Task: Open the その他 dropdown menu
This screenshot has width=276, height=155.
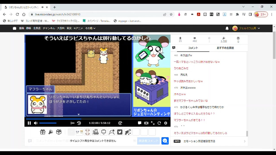Action: tap(90, 28)
